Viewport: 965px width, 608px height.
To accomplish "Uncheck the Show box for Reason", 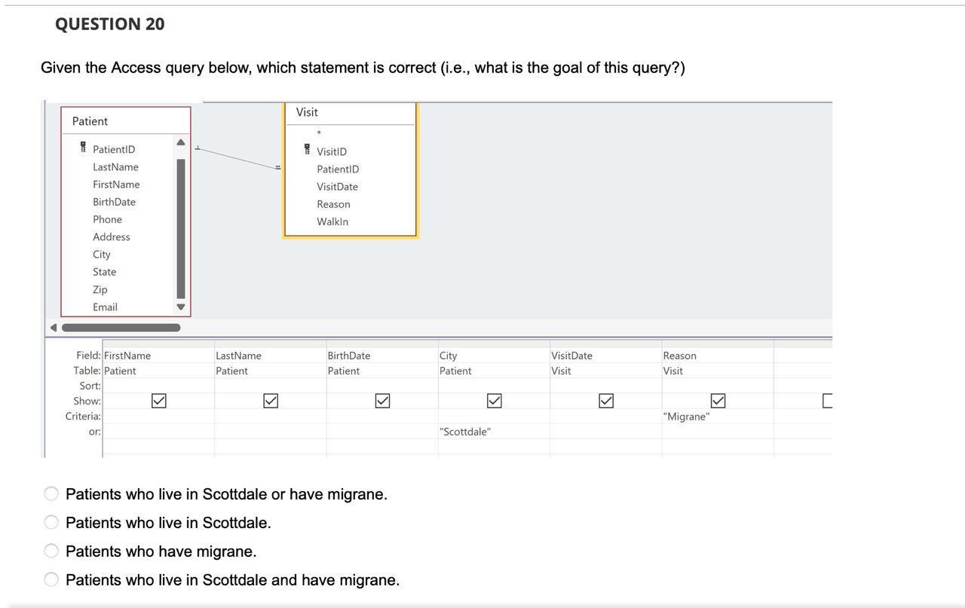I will click(x=717, y=400).
